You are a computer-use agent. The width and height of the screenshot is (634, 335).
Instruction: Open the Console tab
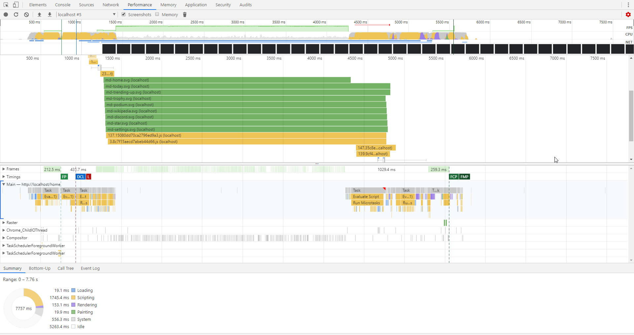click(x=63, y=5)
